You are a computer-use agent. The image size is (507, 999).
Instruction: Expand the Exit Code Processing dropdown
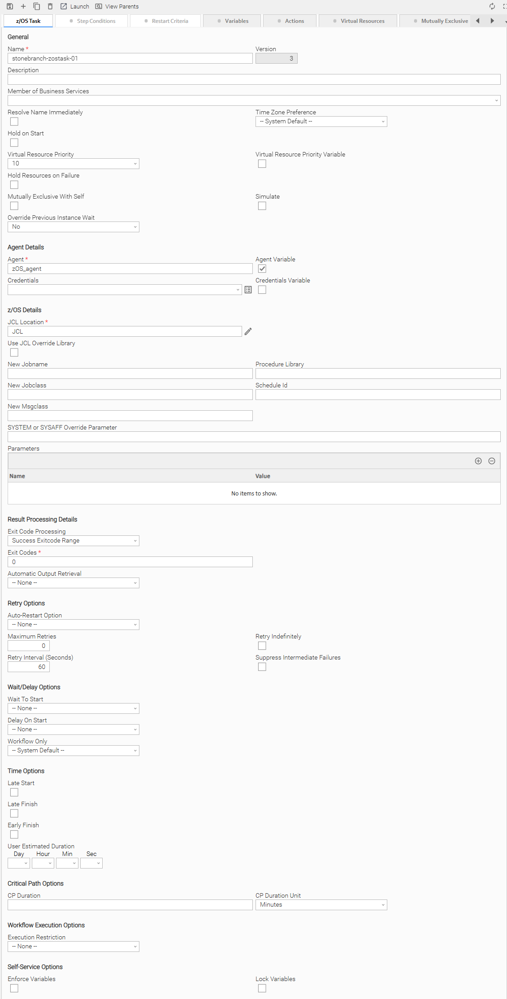click(74, 541)
